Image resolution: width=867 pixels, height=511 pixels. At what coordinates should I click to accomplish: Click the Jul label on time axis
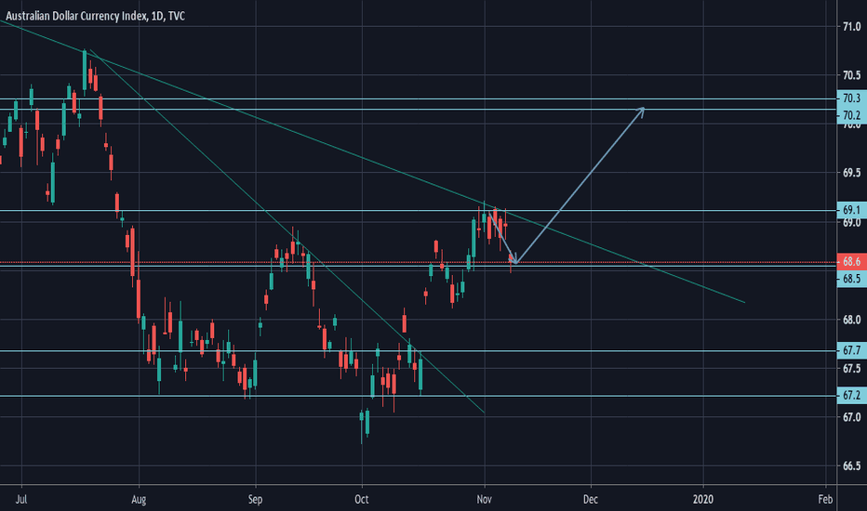pyautogui.click(x=21, y=500)
